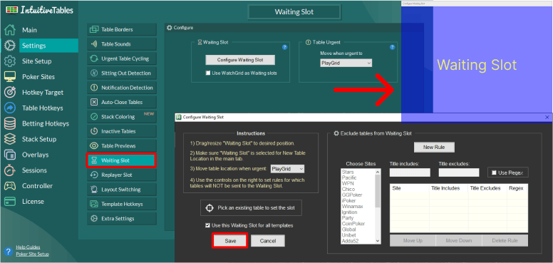
Task: Click the Replayer Slot icon
Action: (94, 175)
